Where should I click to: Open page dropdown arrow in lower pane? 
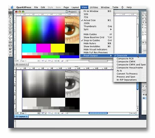tap(38, 113)
